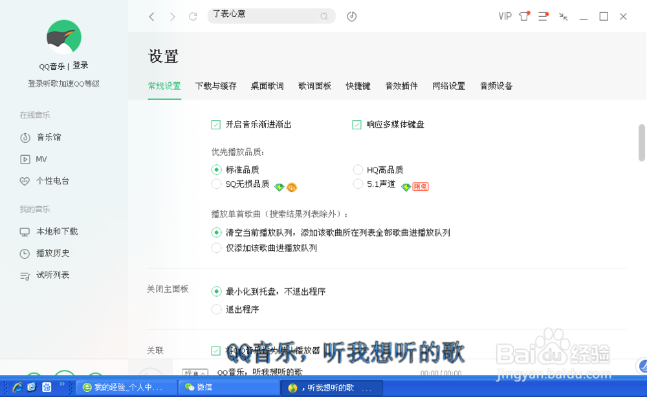Toggle 开启音乐渐进渐出 checkbox
The image size is (647, 397).
click(x=216, y=125)
